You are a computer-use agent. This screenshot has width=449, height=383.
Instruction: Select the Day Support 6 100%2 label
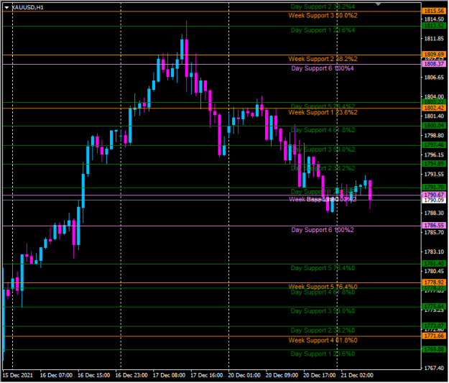(x=323, y=230)
